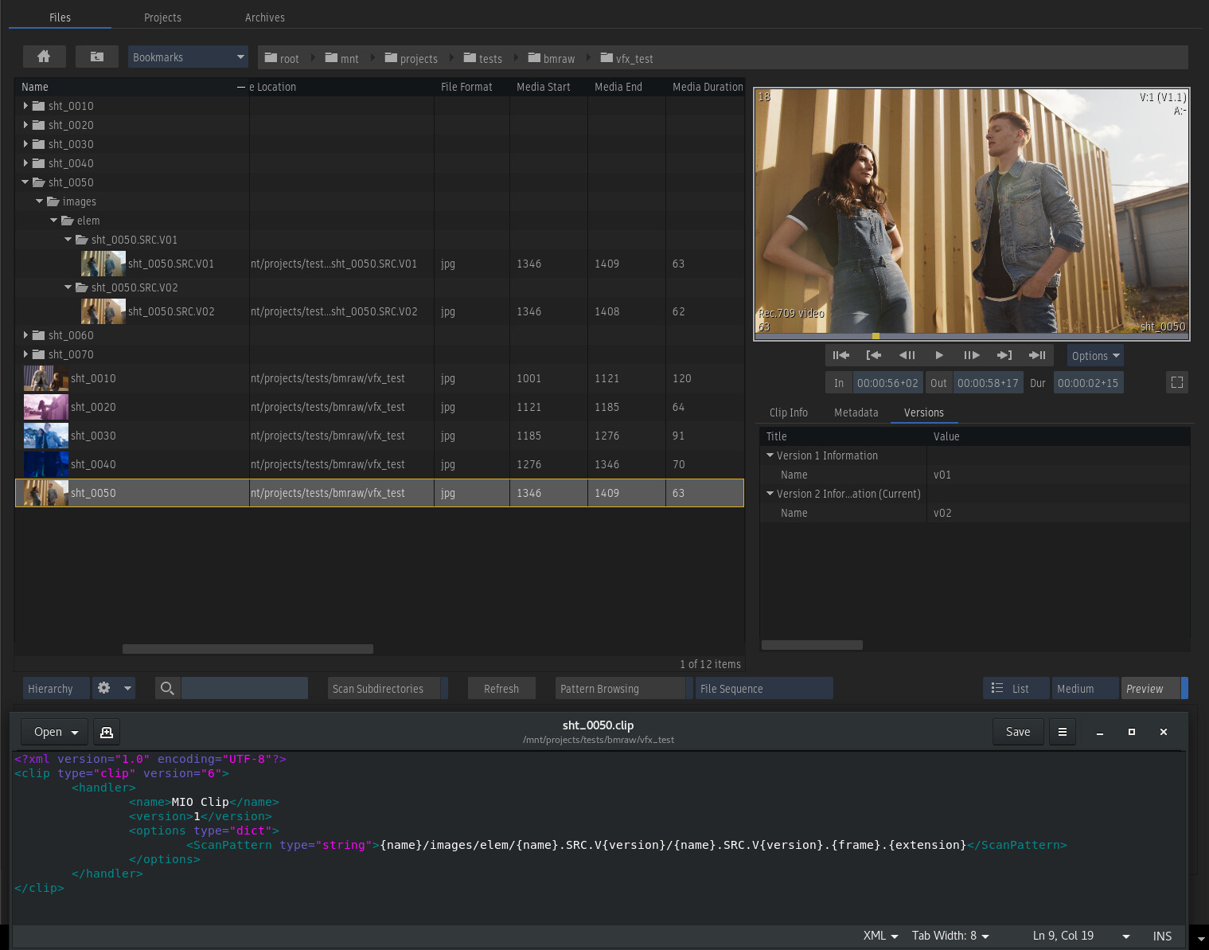Switch to the Metadata tab

coord(856,412)
